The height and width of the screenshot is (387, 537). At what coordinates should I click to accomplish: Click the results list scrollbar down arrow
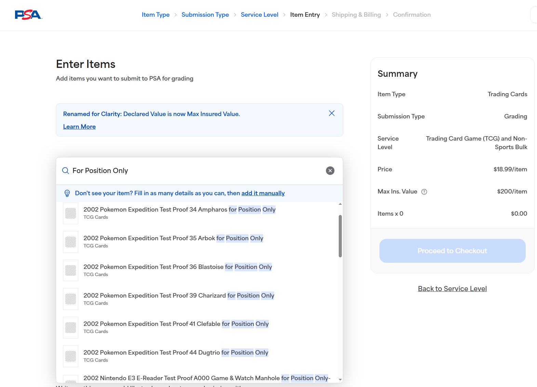point(340,379)
